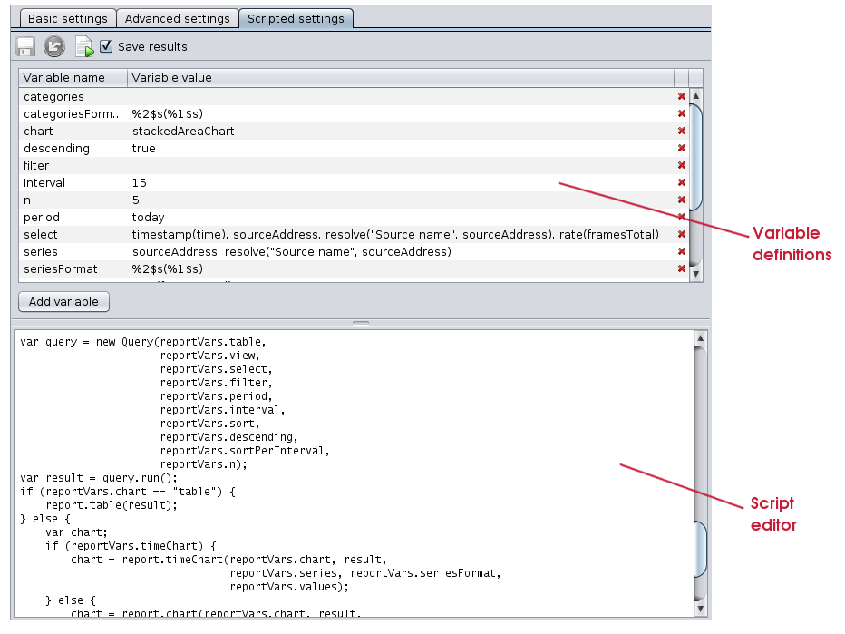This screenshot has width=845, height=634.
Task: Delete the descending variable
Action: (x=681, y=148)
